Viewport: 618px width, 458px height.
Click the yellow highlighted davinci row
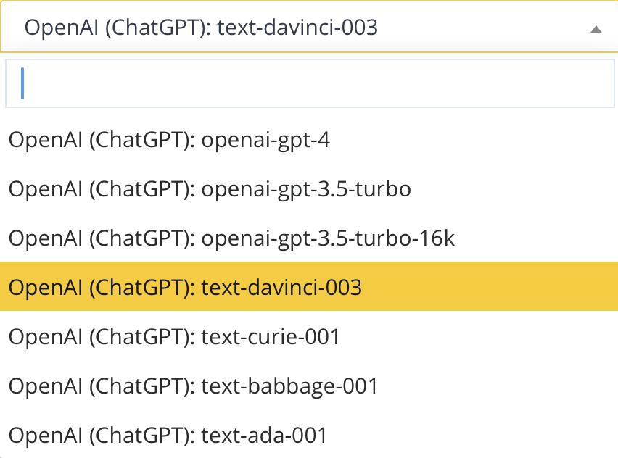(308, 288)
